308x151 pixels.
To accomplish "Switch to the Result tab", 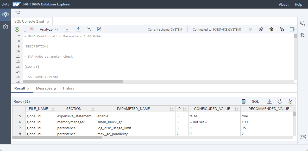I will [x=20, y=88].
